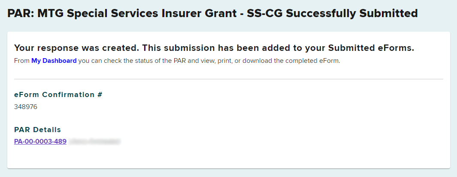457x177 pixels.
Task: Click the blurred text beside the PAR number
Action: point(94,141)
